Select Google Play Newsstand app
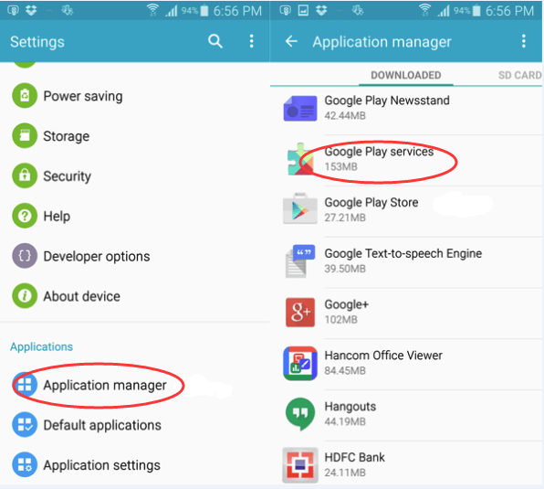This screenshot has width=544, height=489. 406,110
